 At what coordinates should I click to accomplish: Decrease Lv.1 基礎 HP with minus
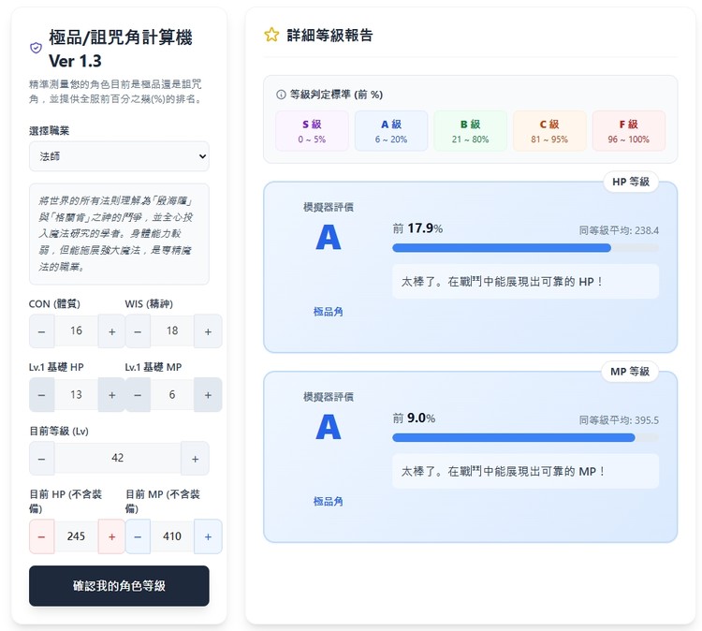click(x=41, y=395)
